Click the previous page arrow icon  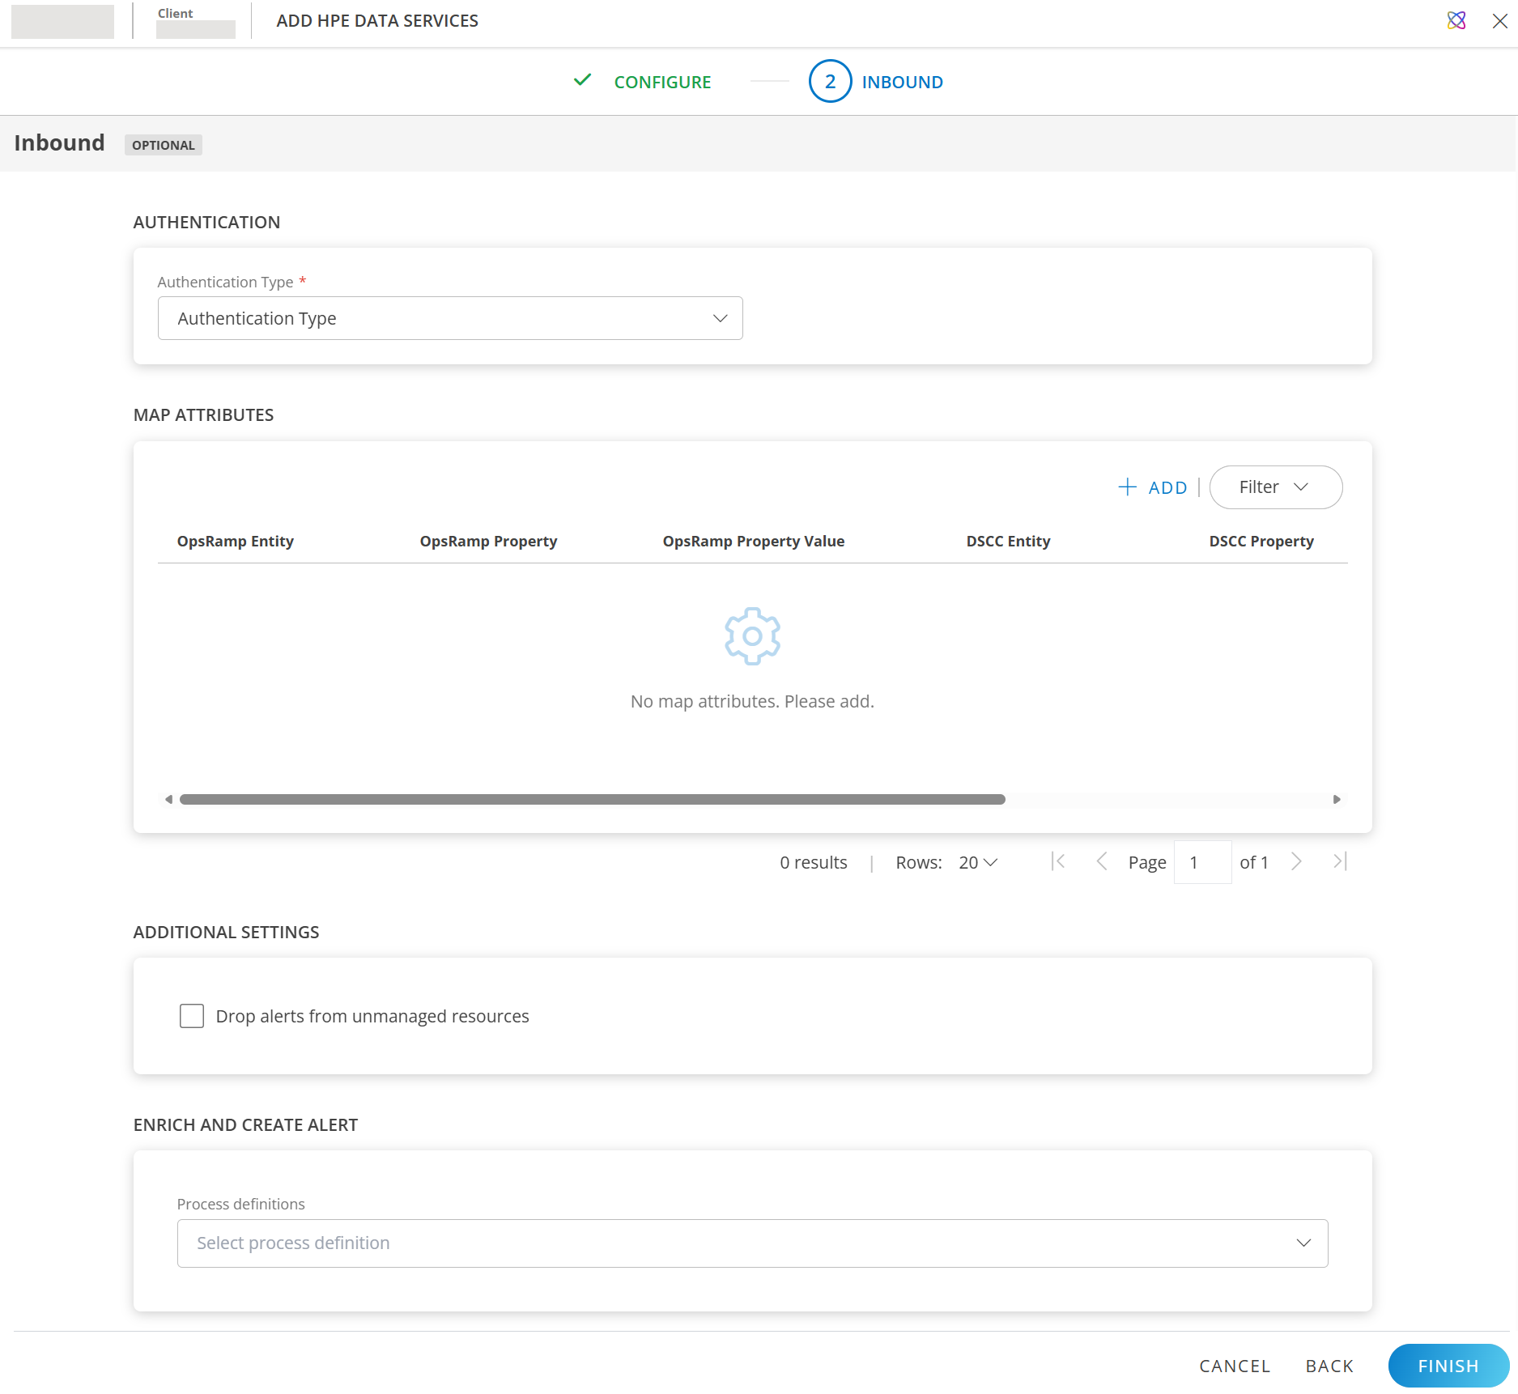pos(1102,861)
